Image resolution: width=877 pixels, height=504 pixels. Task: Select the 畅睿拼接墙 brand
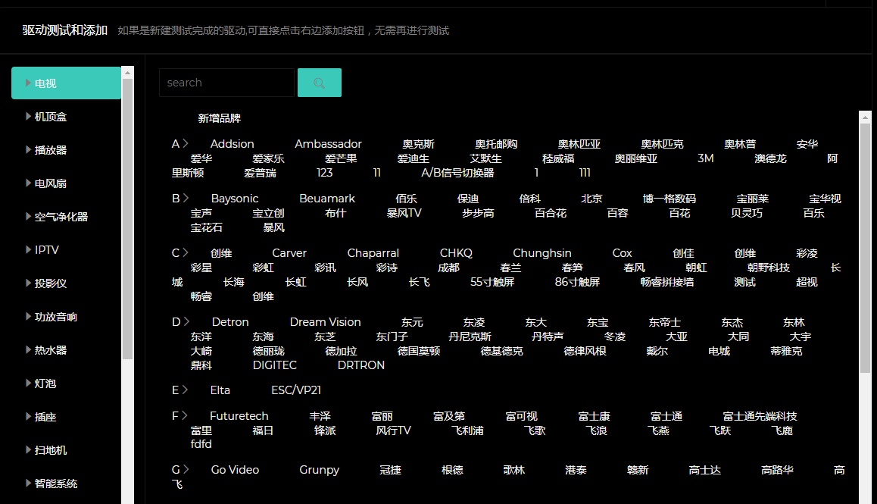[667, 282]
